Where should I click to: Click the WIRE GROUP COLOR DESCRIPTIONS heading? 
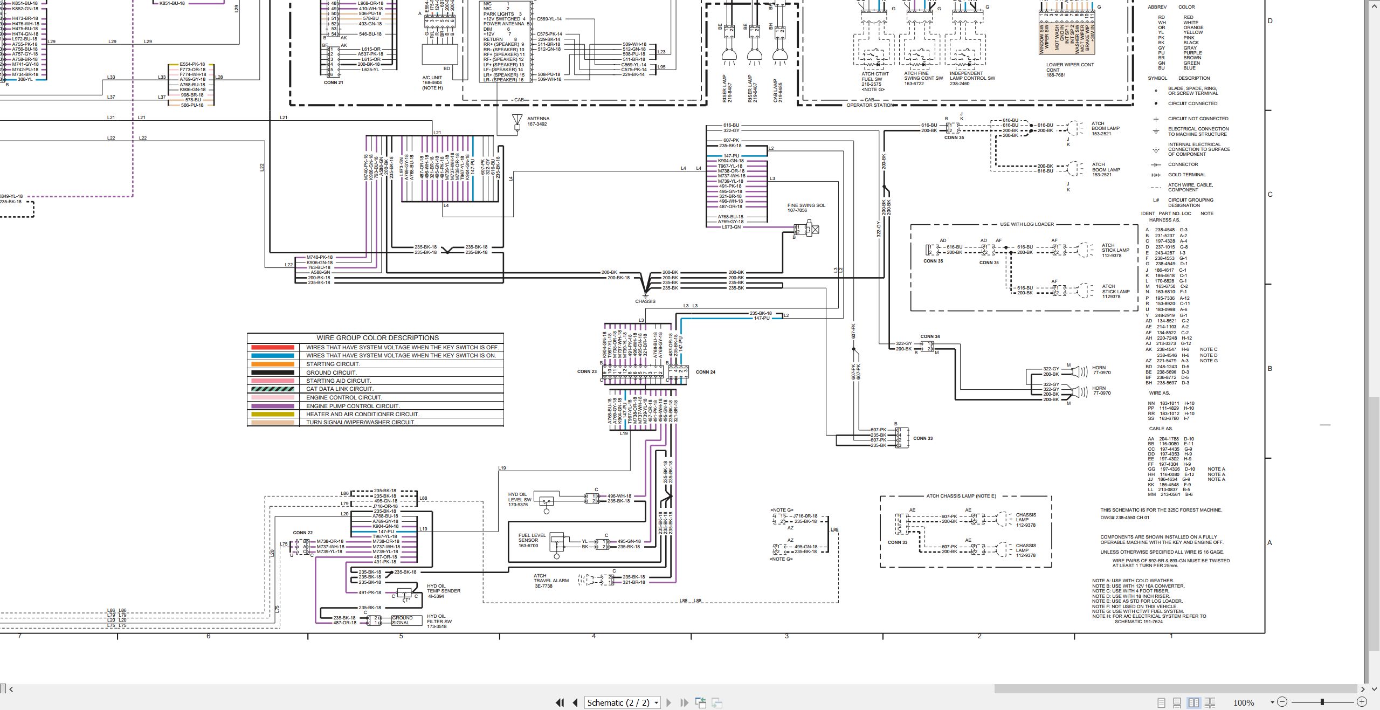click(x=377, y=338)
